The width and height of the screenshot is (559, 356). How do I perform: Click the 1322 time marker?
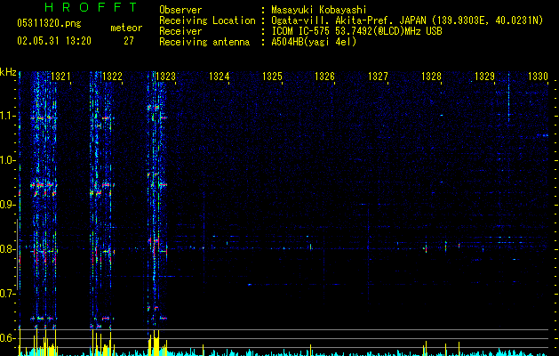pos(112,77)
